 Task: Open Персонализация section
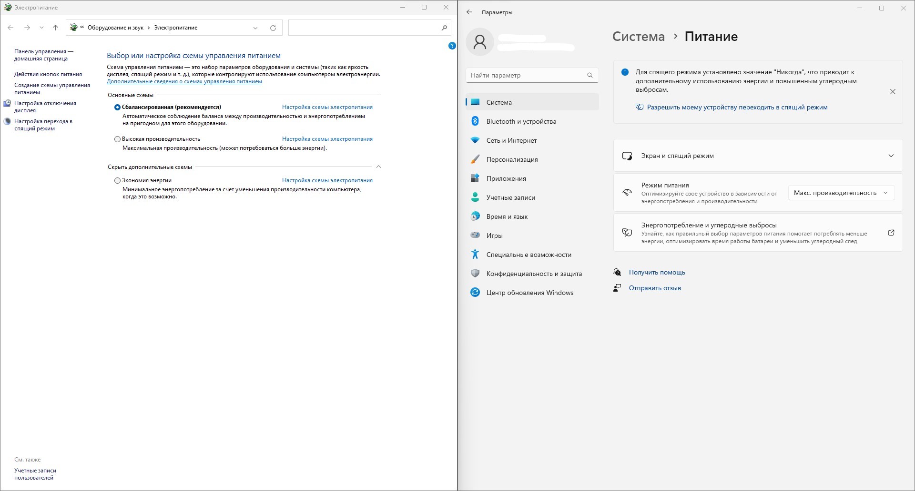tap(532, 159)
